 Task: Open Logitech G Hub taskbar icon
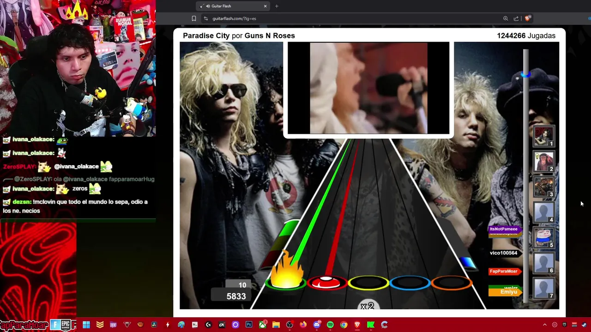point(208,325)
